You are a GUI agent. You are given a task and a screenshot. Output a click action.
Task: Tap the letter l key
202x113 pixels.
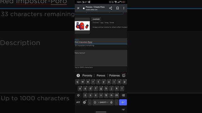coord(122,89)
